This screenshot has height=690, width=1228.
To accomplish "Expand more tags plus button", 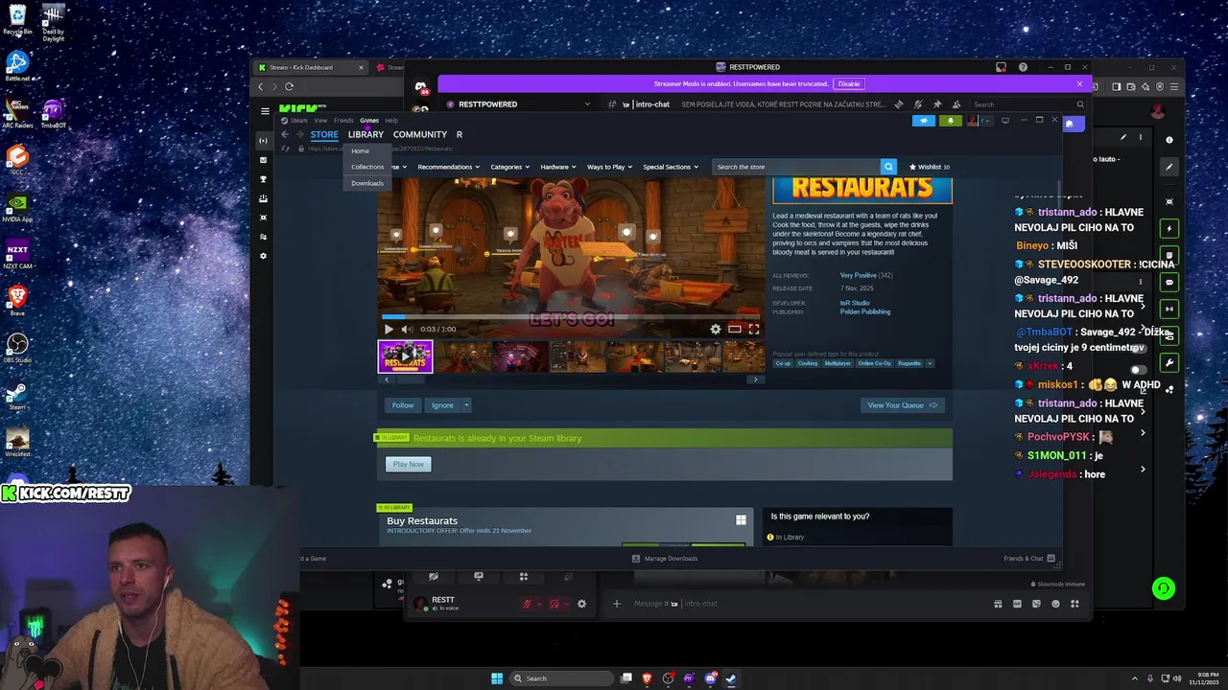I will click(930, 363).
